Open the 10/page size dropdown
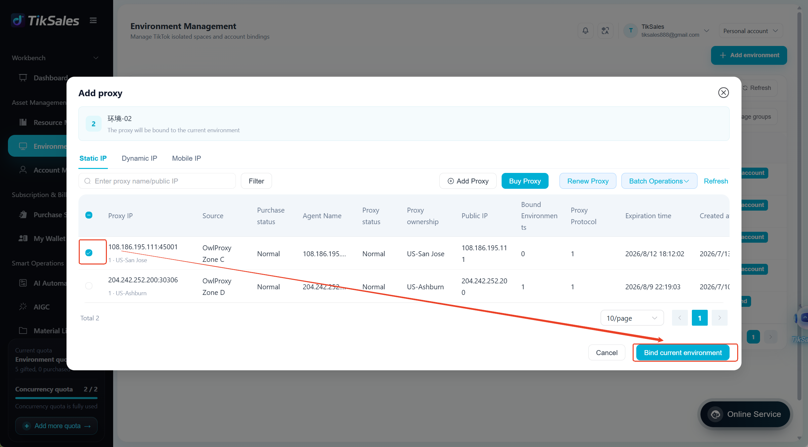The image size is (808, 447). click(632, 318)
